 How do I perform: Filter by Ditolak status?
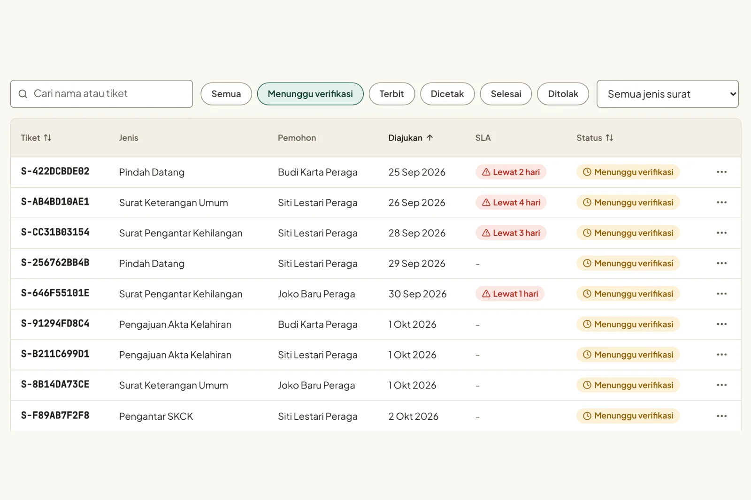pos(563,94)
